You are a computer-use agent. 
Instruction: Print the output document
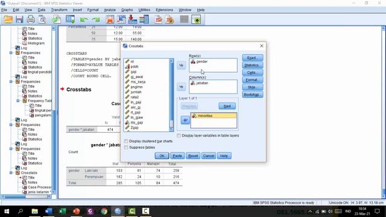click(31, 19)
